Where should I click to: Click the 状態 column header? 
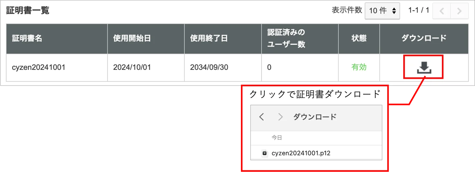pos(359,38)
